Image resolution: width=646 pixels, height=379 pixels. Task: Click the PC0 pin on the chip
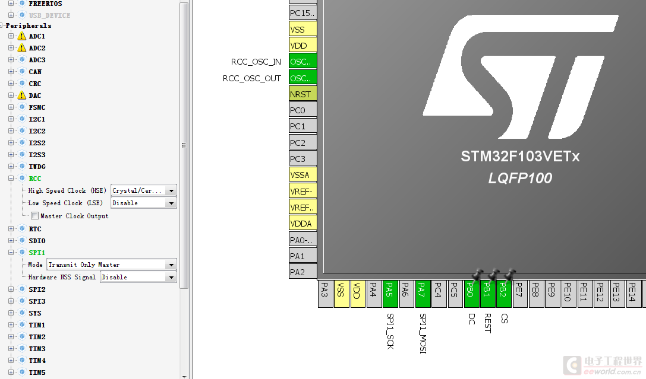(x=303, y=110)
